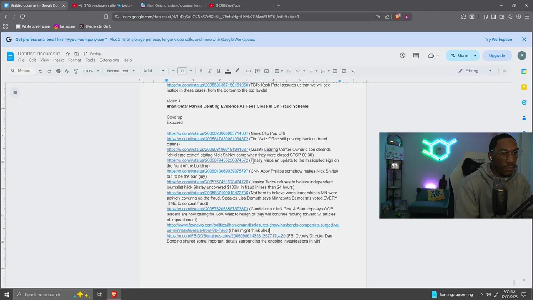The height and width of the screenshot is (300, 533).
Task: Toggle italic formatting
Action: pos(209,71)
